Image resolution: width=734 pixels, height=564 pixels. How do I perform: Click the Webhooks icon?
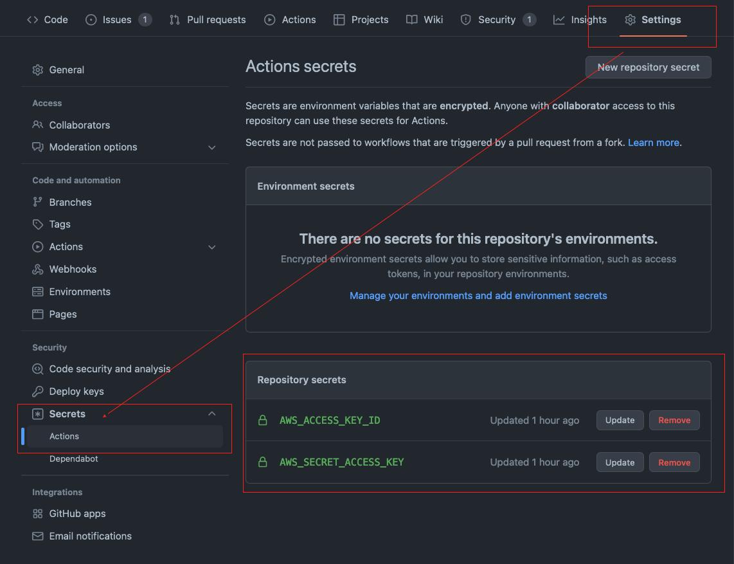[x=37, y=269]
